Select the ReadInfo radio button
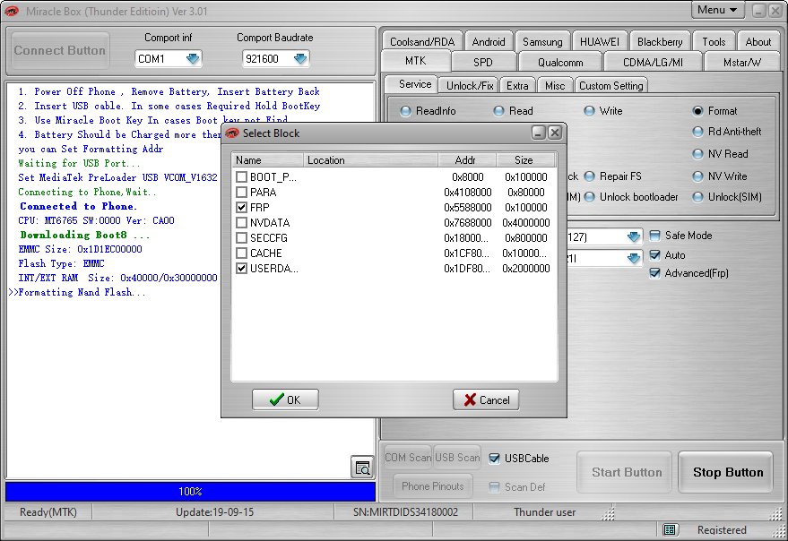788x541 pixels. coord(405,111)
